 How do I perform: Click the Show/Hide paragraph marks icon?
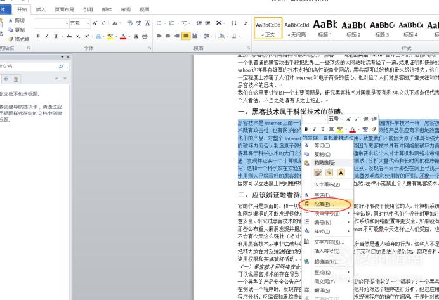tap(246, 23)
